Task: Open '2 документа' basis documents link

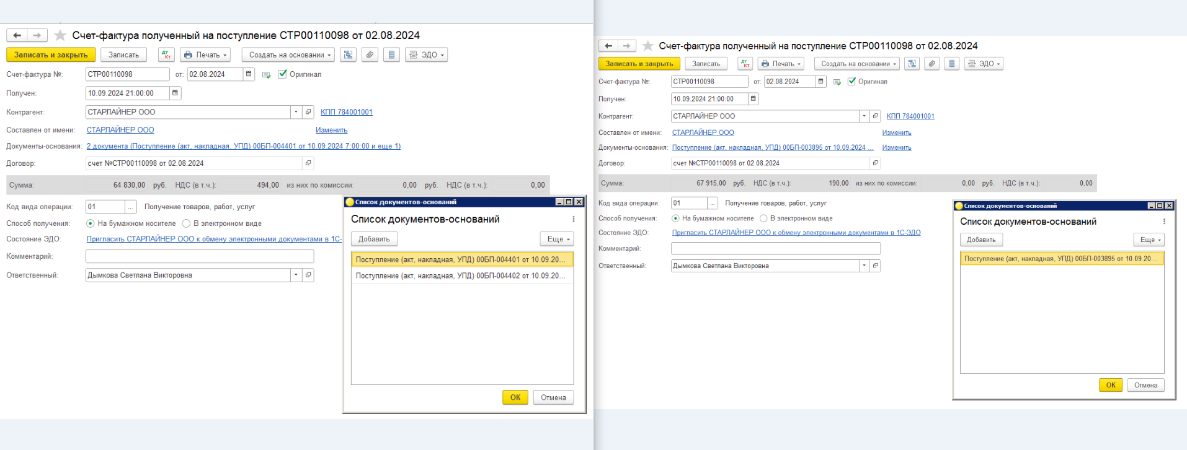Action: [x=243, y=147]
